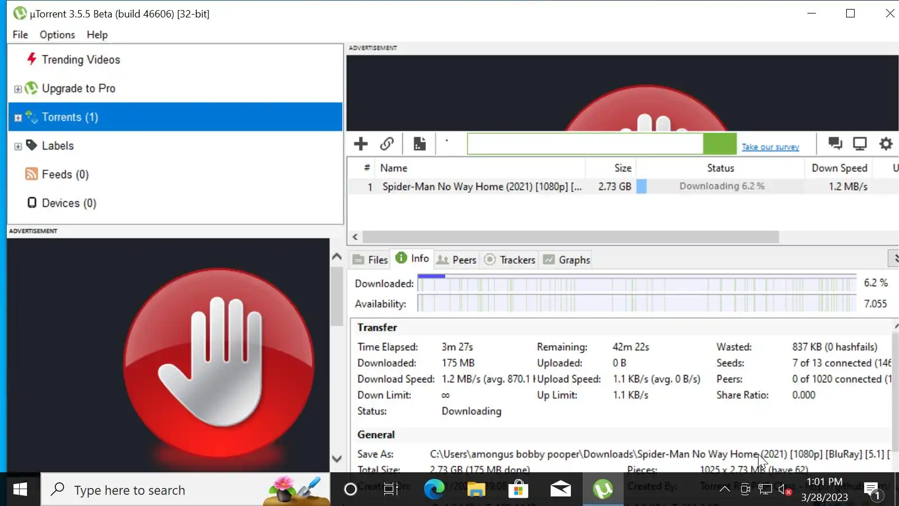Follow the Take our survey link
The width and height of the screenshot is (899, 506).
770,147
